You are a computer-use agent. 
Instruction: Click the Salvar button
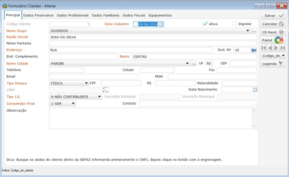273,15
